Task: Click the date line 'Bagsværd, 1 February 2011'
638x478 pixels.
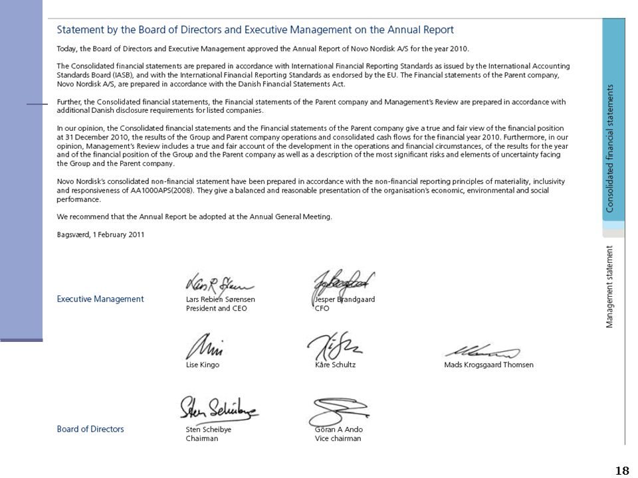Action: (100, 235)
